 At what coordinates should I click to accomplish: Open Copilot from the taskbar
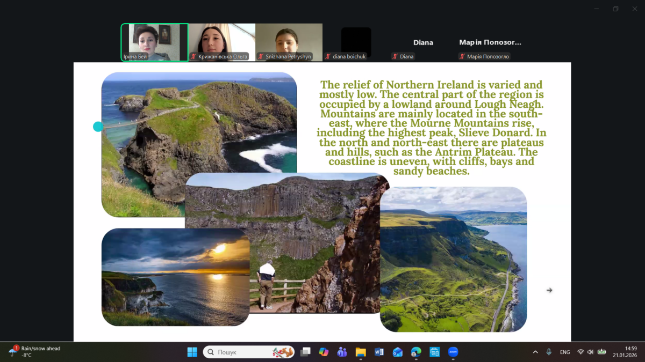324,352
